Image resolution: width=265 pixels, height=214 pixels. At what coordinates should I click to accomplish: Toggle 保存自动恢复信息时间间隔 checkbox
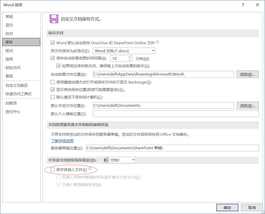[x=53, y=58]
